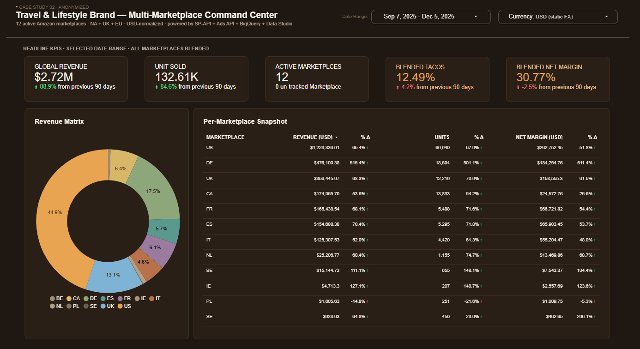Viewport: 640px width, 349px height.
Task: Click the Blended Net Margin 30.77% value
Action: pos(536,77)
